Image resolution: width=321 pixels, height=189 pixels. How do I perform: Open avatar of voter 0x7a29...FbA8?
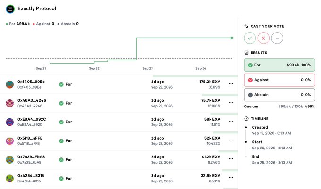coord(9,160)
